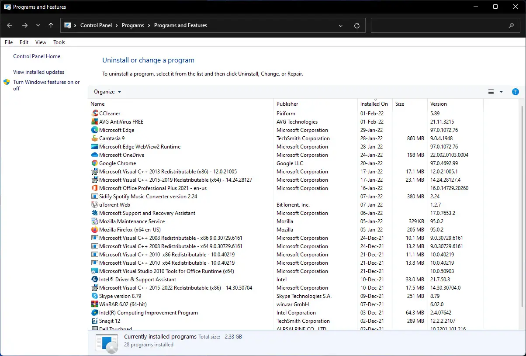
Task: Select the Skype version 8.79 icon
Action: click(95, 296)
